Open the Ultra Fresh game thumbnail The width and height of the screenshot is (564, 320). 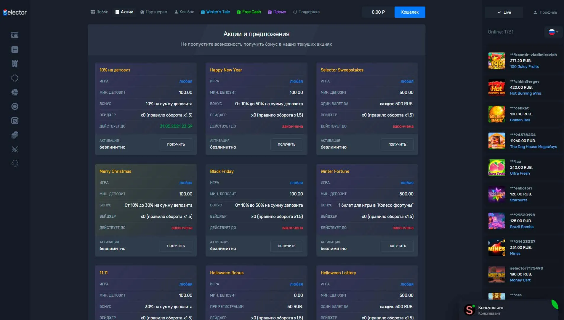(497, 168)
